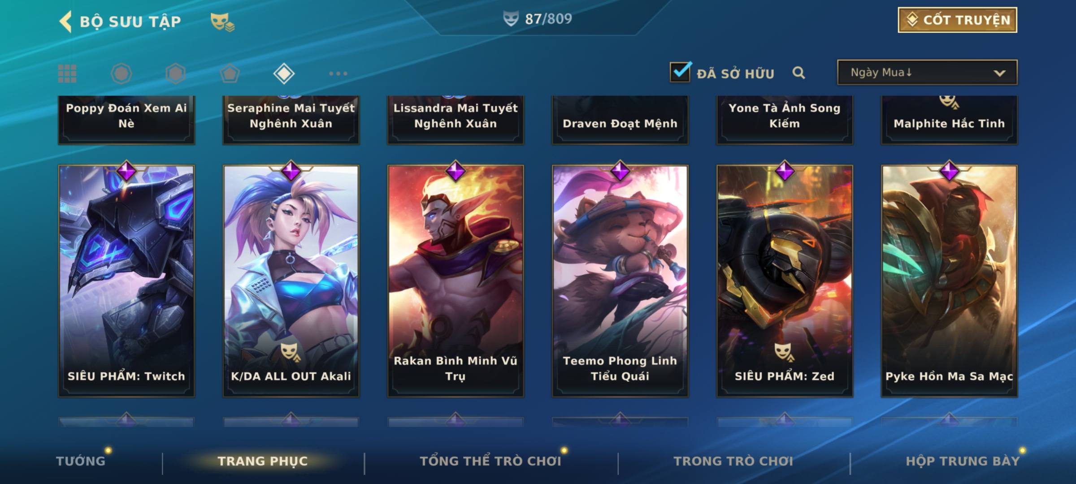1076x484 pixels.
Task: Click the Ngày Mua dropdown chevron arrow
Action: click(999, 73)
